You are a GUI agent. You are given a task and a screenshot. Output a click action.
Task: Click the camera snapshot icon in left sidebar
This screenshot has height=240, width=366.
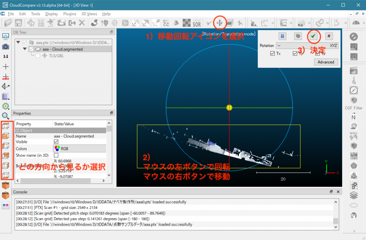click(x=5, y=46)
